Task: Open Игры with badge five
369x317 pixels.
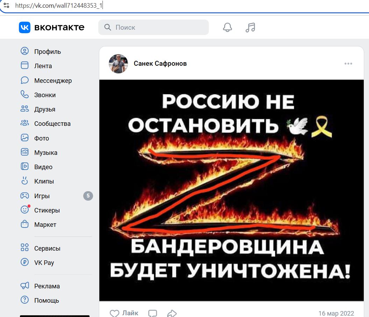Action: 56,196
